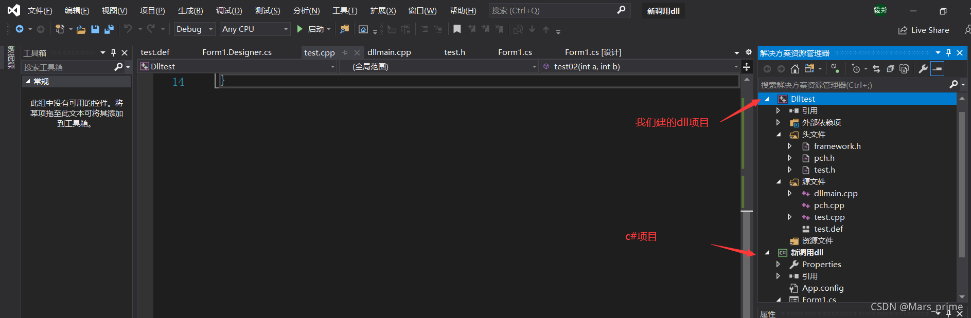Toggle pin on the test.cpp tab
Screen dimensions: 971x318
pos(345,52)
